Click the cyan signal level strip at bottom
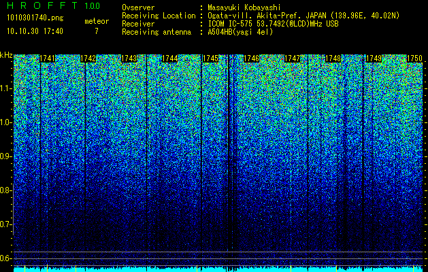Image resolution: width=428 pixels, height=272 pixels. 218,269
